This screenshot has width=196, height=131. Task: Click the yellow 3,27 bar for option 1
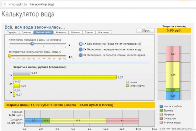click(65, 77)
